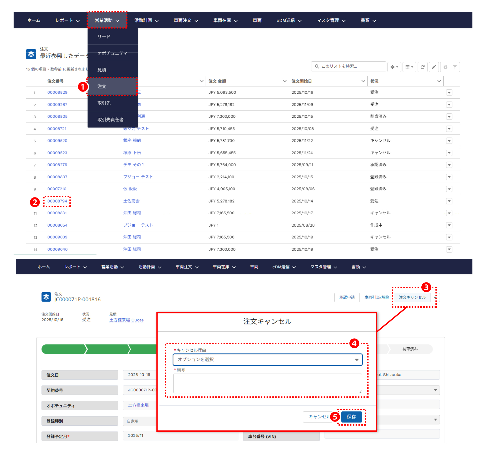Screen dimensions: 483x451
Task: Open order number 00008794 link
Action: pyautogui.click(x=57, y=201)
